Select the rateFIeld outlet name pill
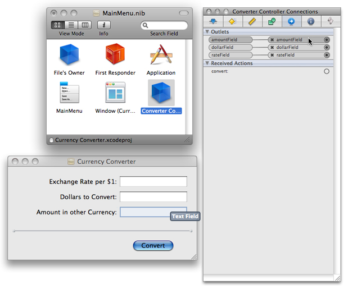The width and height of the screenshot is (348, 289). tap(231, 55)
